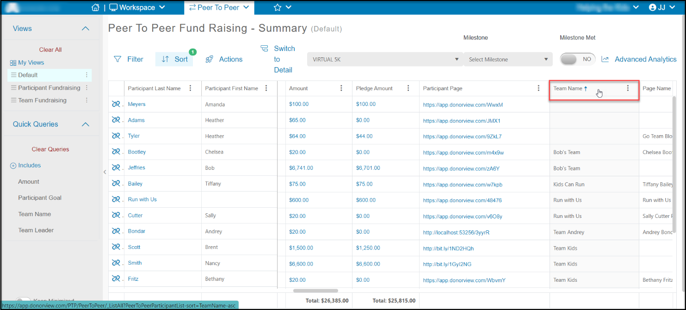Viewport: 686px width, 310px height.
Task: Click the horizontal scrollbar of the grid
Action: 315,291
